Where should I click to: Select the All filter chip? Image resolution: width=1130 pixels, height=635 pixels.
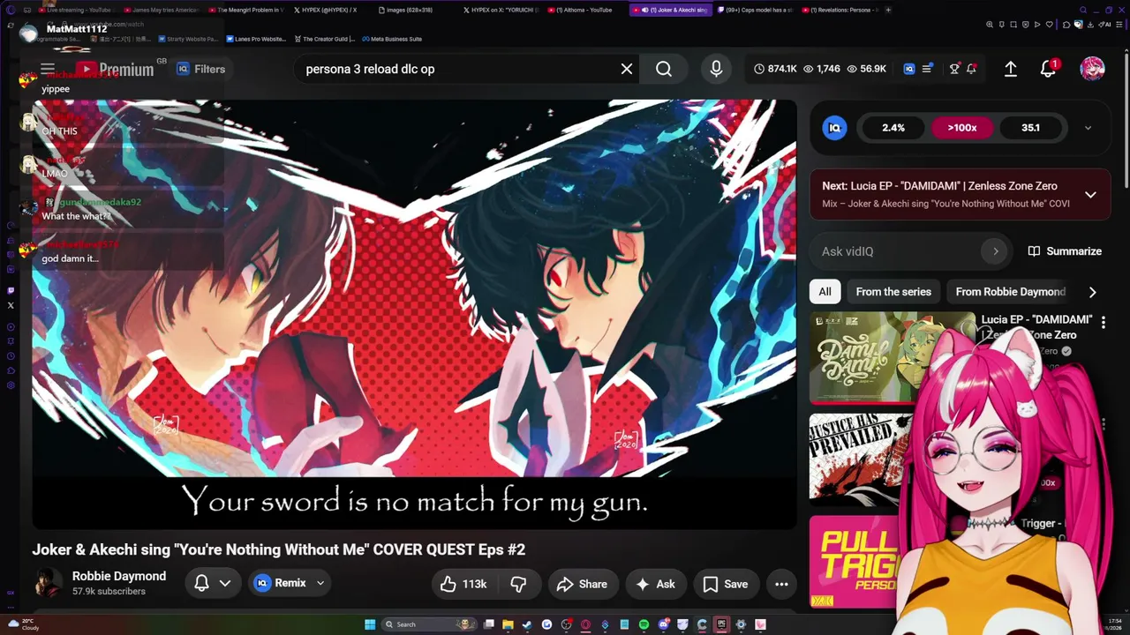[825, 292]
